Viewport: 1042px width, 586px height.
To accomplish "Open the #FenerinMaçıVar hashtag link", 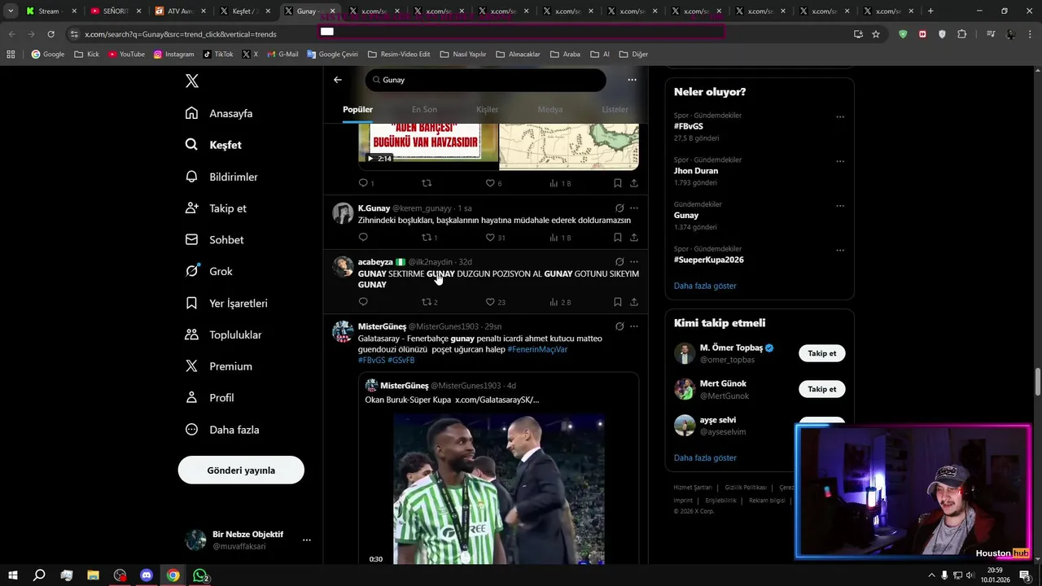I will (x=537, y=349).
